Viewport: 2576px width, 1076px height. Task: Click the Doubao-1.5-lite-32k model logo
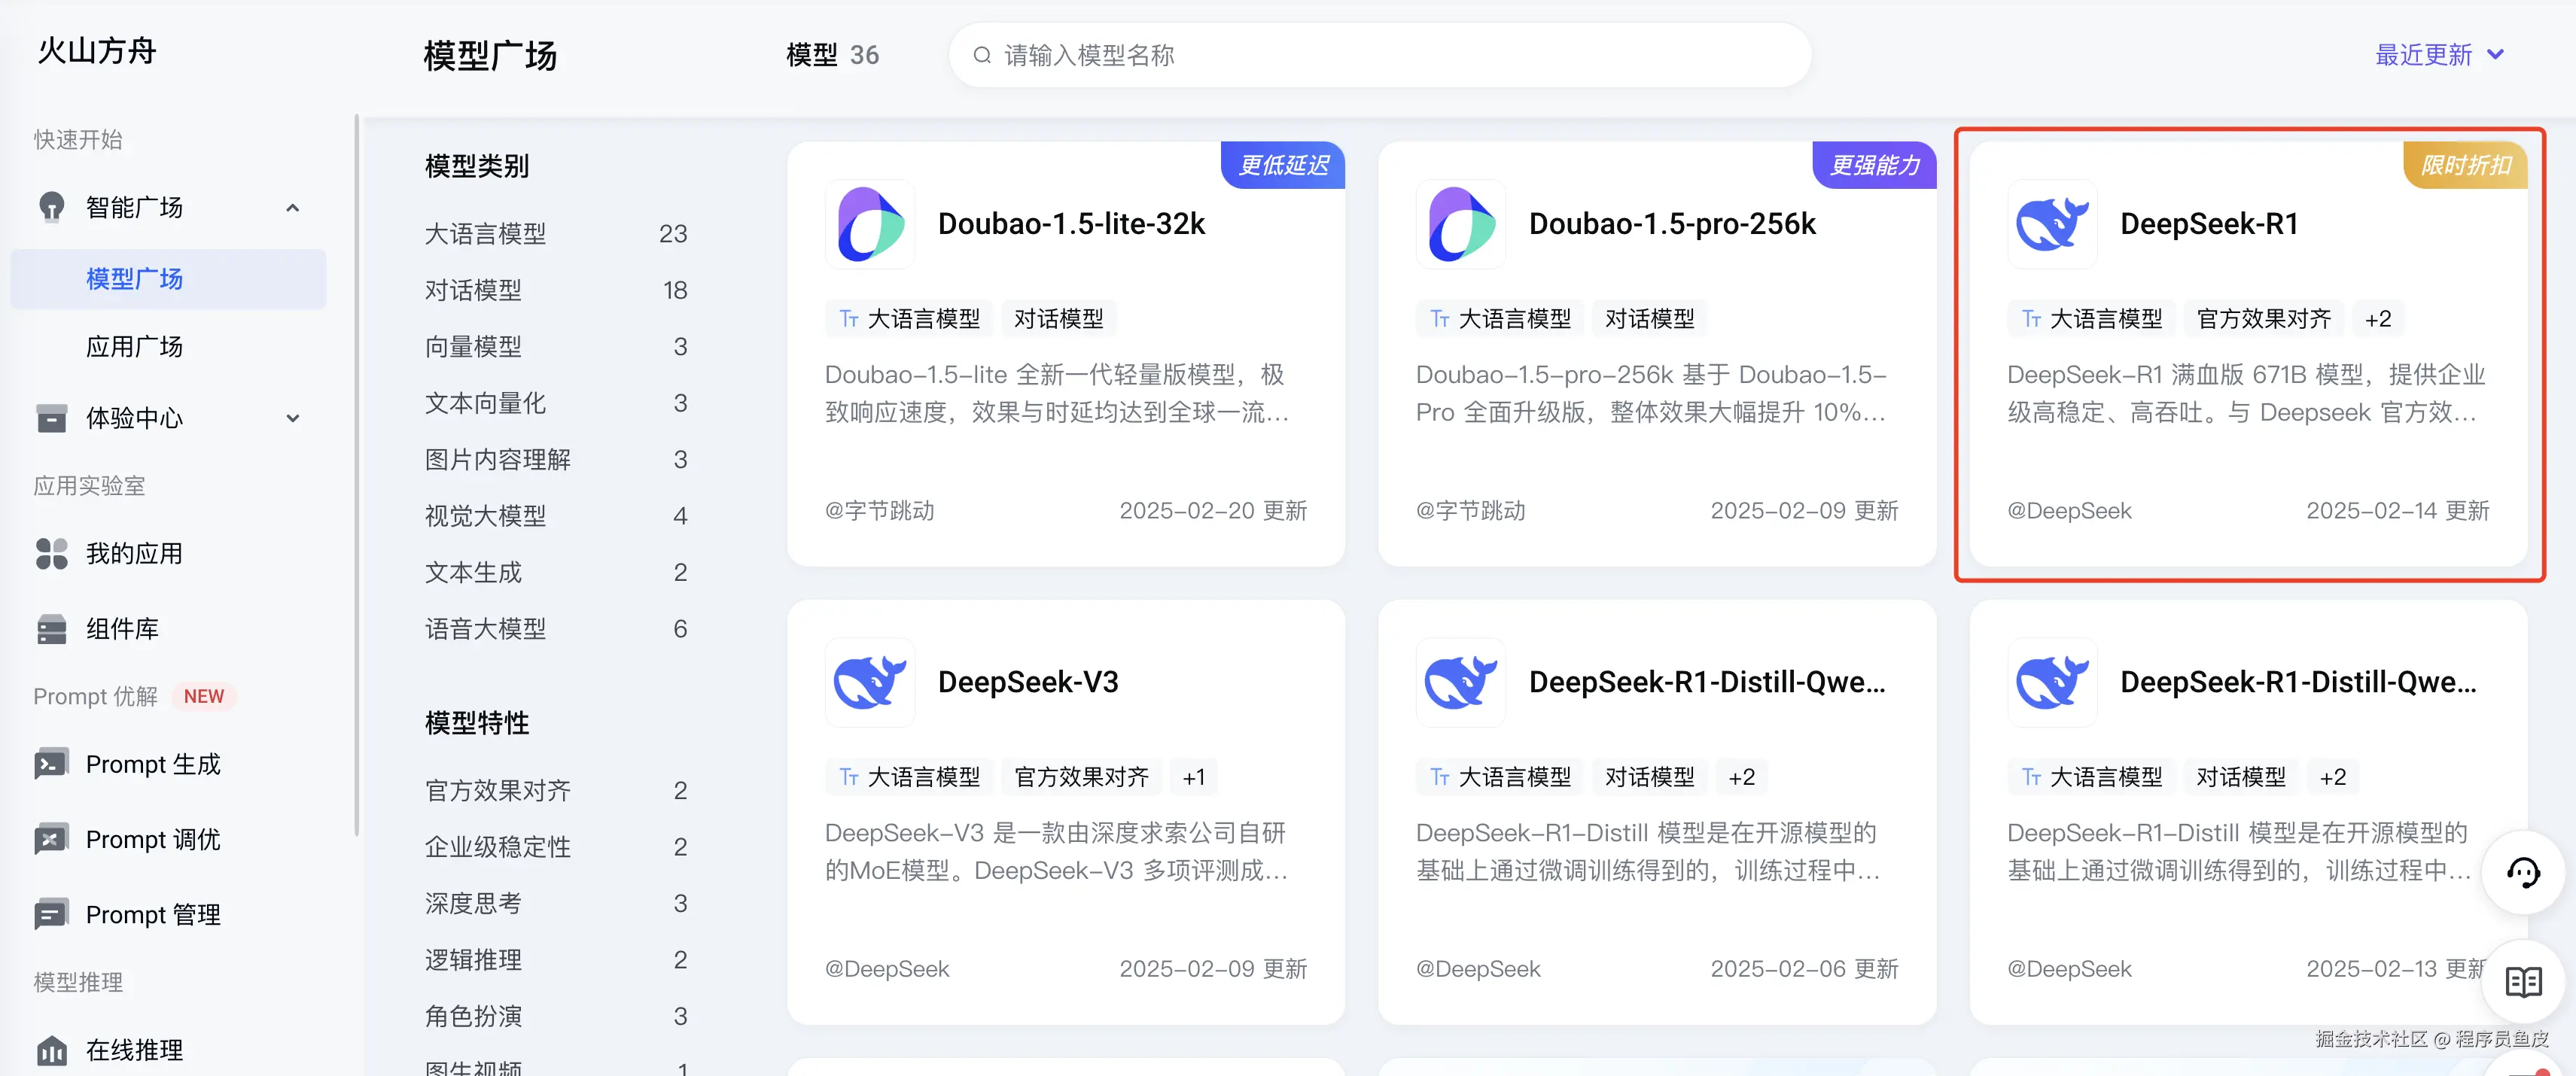869,224
